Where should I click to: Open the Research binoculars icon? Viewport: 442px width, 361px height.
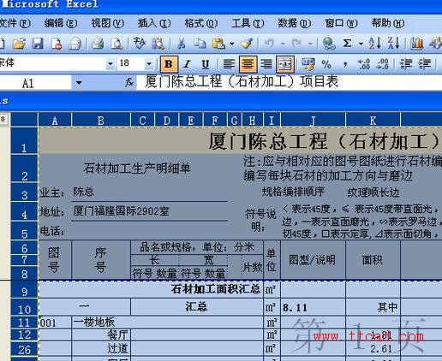158,44
